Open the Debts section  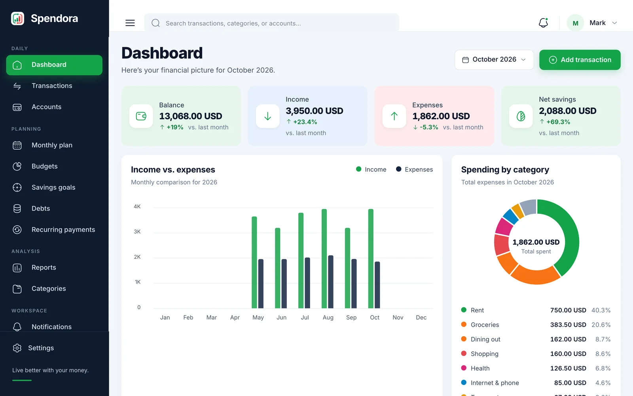(54, 209)
